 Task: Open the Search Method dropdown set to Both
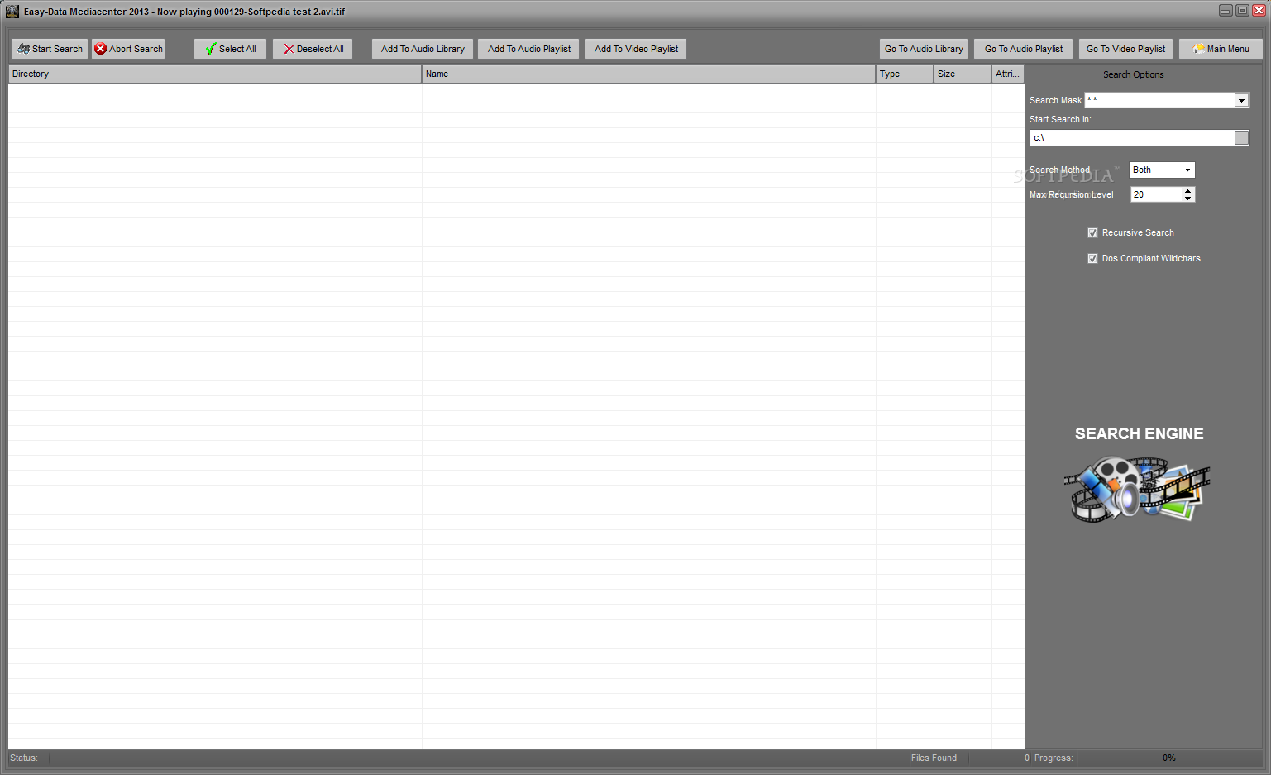pos(1162,170)
